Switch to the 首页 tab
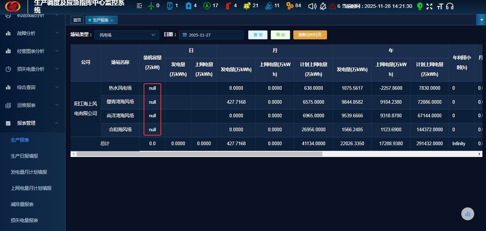This screenshot has width=486, height=231. 77,20
